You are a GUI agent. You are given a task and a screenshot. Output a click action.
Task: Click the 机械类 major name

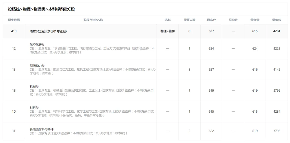tap(34, 87)
